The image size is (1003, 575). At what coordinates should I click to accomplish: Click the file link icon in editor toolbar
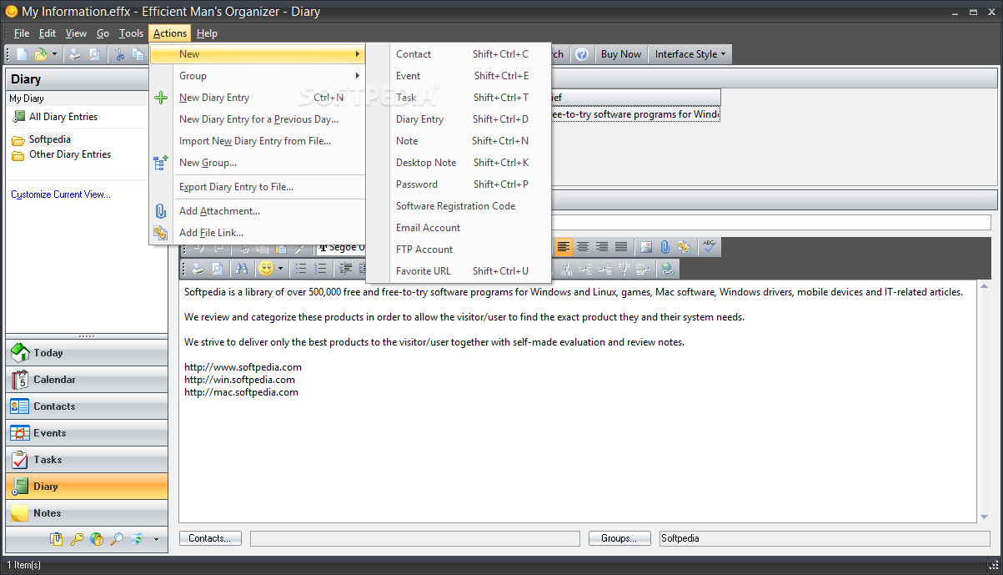coord(684,247)
